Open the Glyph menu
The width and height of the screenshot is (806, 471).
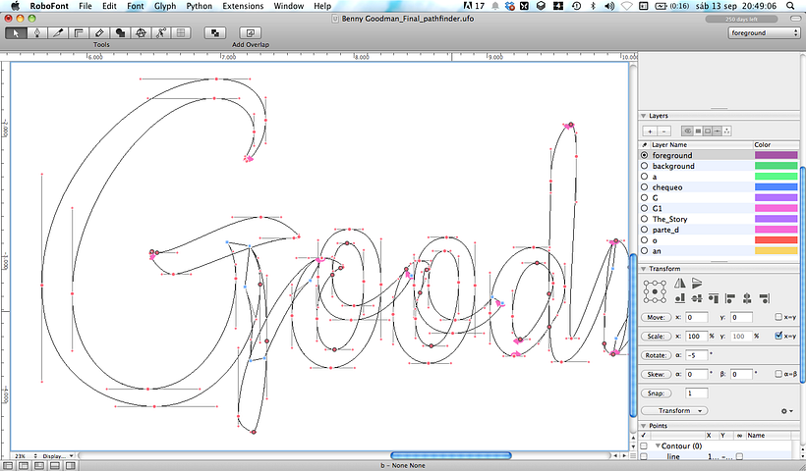pos(164,6)
